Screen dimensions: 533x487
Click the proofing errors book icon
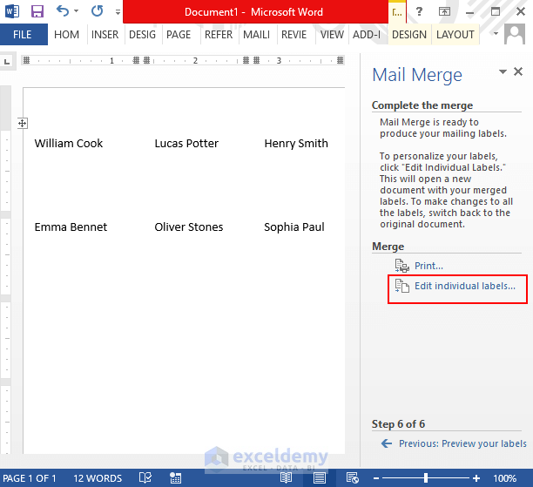coord(145,477)
